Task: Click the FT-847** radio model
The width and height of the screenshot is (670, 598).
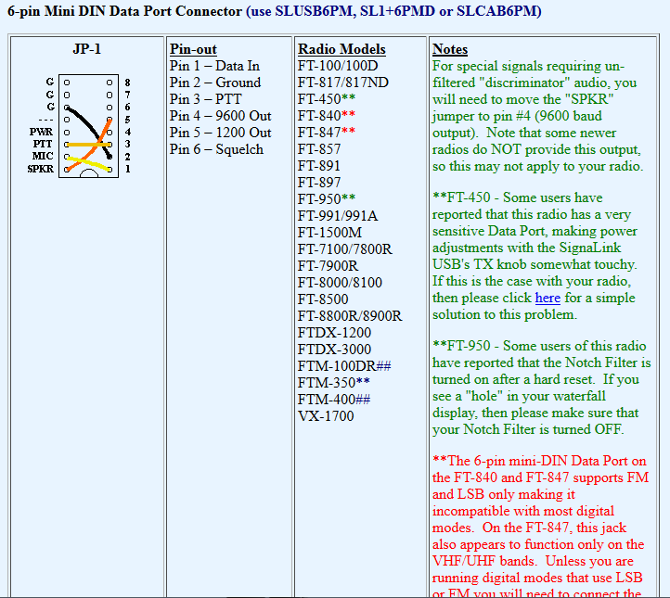Action: click(327, 133)
